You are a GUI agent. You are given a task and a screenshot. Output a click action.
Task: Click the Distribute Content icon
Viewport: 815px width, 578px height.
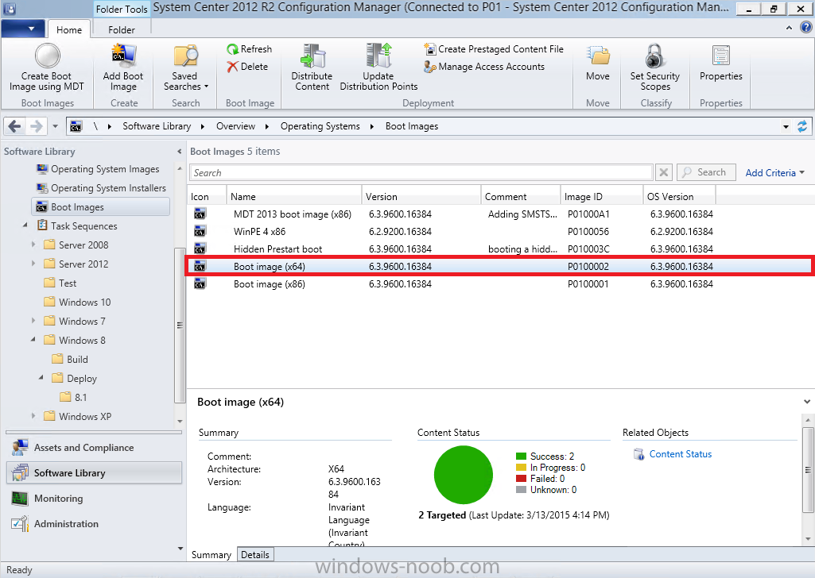click(312, 56)
